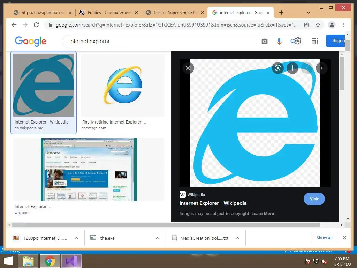Click en.wikipedia.org source text
This screenshot has height=268, width=357.
point(29,128)
